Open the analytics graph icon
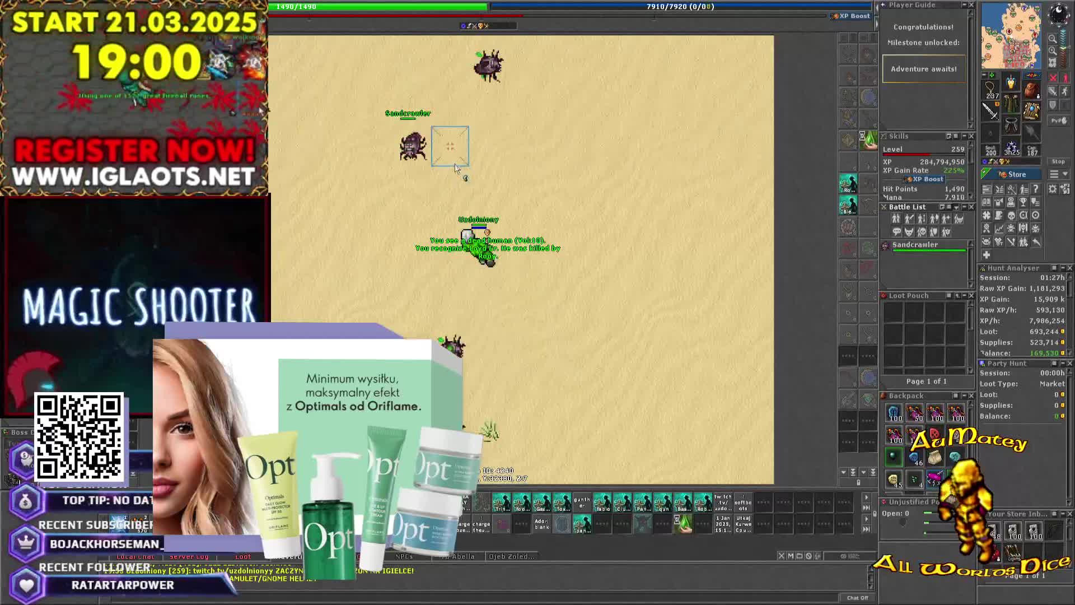The height and width of the screenshot is (605, 1075). [999, 229]
